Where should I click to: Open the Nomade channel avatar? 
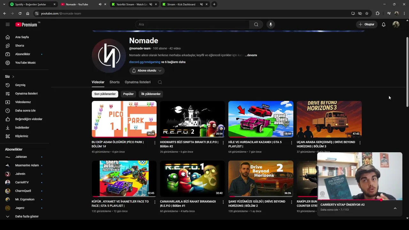pos(109,56)
